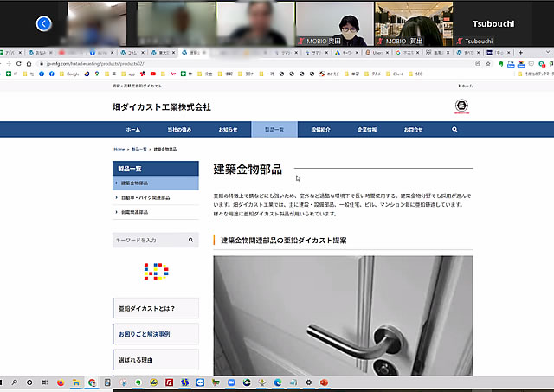Open the Client bookmarks folder
554x392 pixels.
(x=395, y=74)
